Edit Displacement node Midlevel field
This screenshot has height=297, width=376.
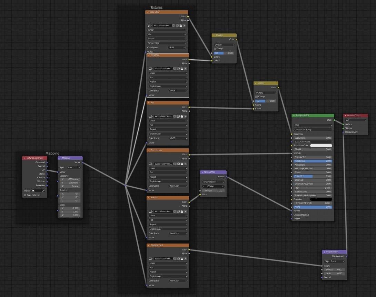pos(334,270)
